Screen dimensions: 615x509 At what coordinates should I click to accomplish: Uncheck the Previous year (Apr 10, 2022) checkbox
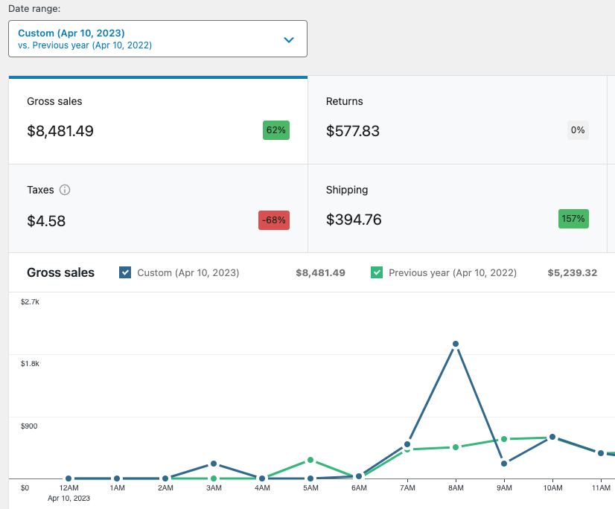377,272
